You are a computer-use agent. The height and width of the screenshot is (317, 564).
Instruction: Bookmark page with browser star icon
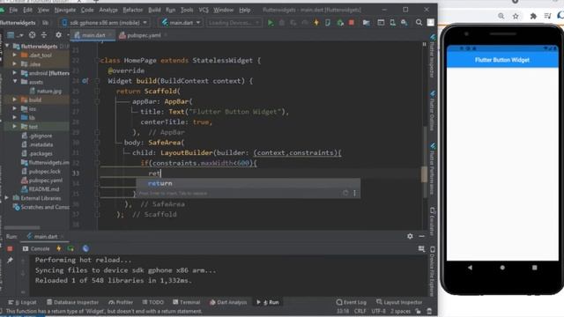516,16
